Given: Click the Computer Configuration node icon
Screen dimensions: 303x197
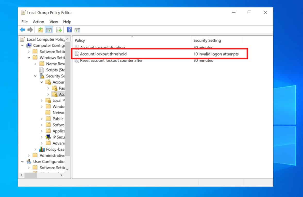Looking at the screenshot, I should (29, 45).
